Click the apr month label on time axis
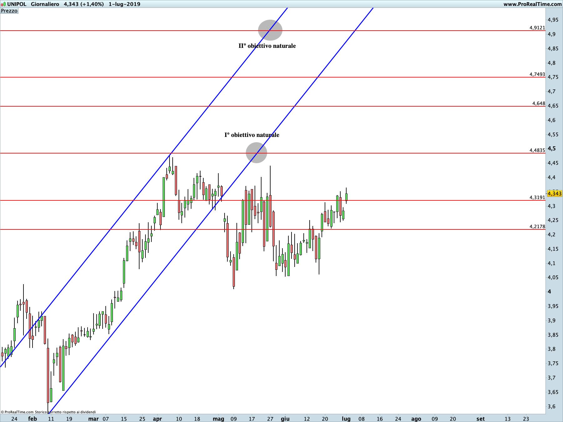Image resolution: width=563 pixels, height=422 pixels. 157,419
